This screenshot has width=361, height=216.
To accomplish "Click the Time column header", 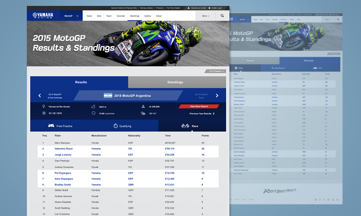I will (168, 136).
